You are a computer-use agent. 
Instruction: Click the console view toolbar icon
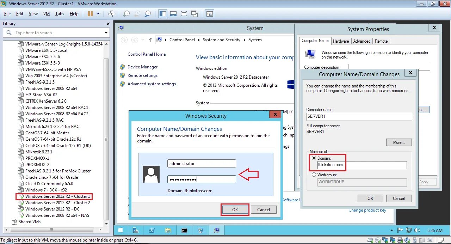point(210,14)
